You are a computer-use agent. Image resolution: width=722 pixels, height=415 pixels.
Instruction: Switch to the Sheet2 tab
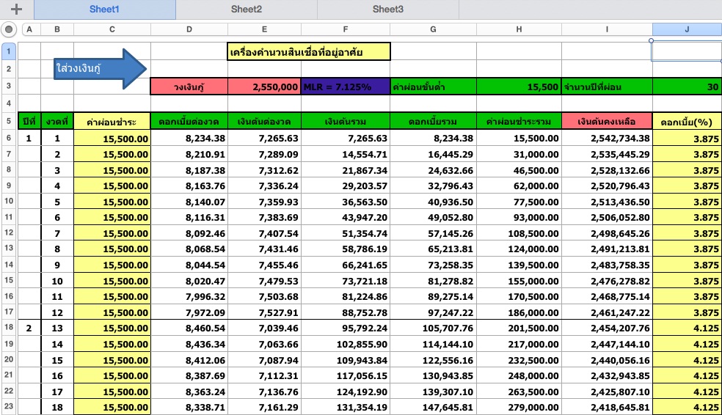(247, 10)
